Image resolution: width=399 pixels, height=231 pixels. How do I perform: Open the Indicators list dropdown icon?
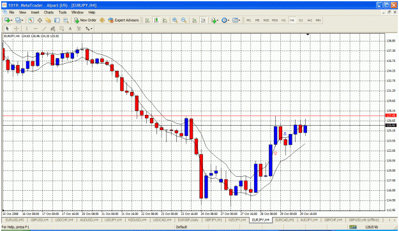pyautogui.click(x=214, y=20)
